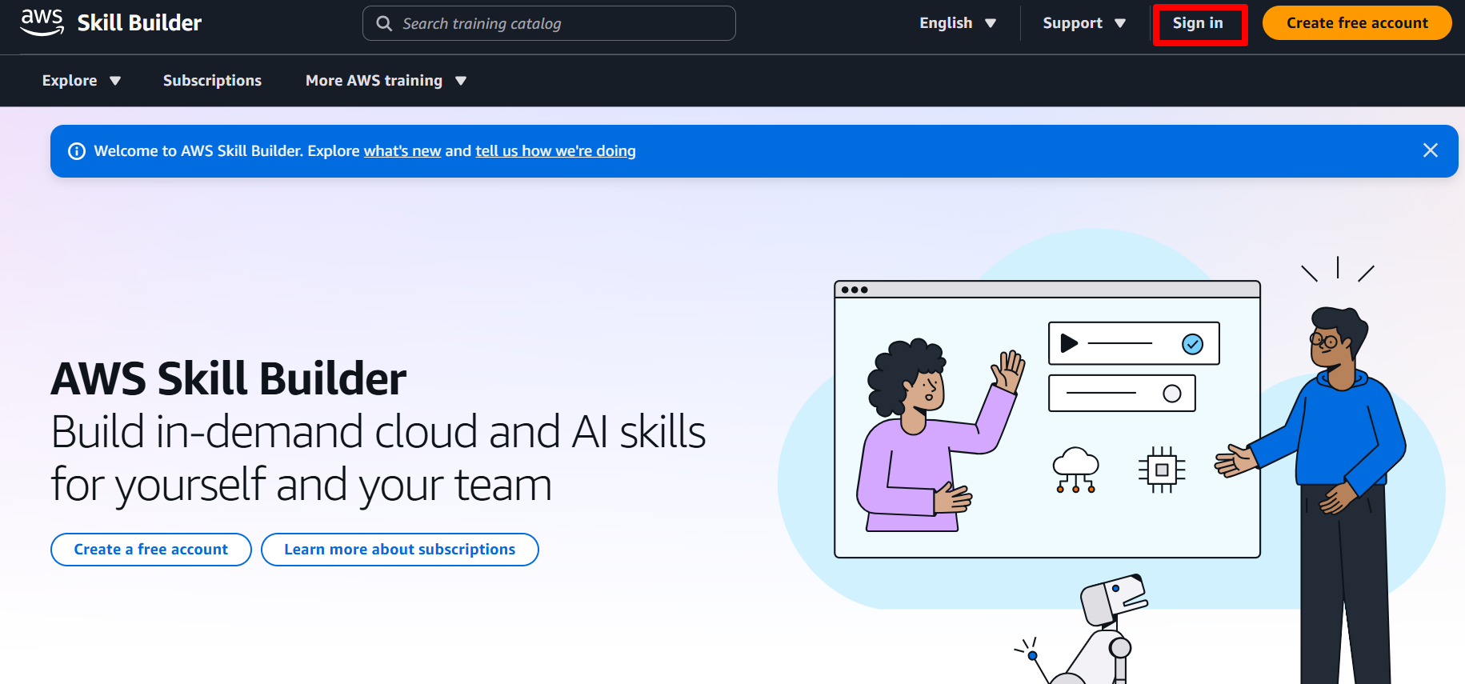Go to the Subscriptions page
The image size is (1465, 684).
click(x=212, y=81)
